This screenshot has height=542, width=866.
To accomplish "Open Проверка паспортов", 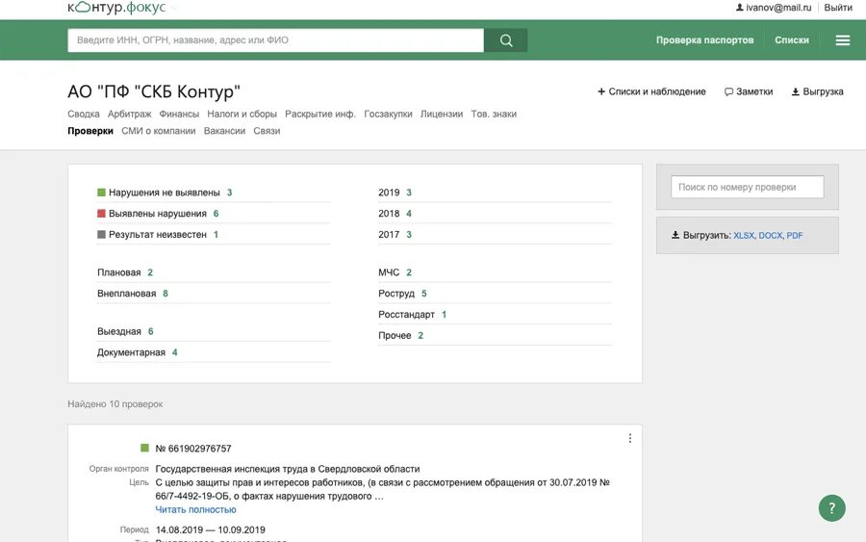I will pos(704,40).
